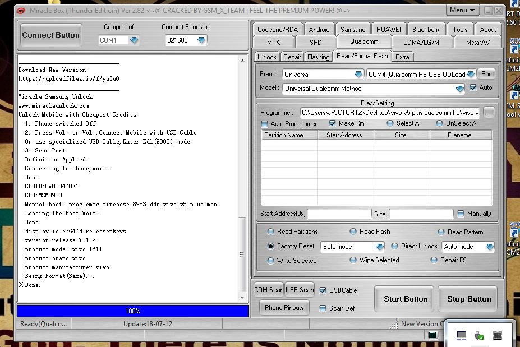Enable the Manually checkbox

[x=461, y=214]
